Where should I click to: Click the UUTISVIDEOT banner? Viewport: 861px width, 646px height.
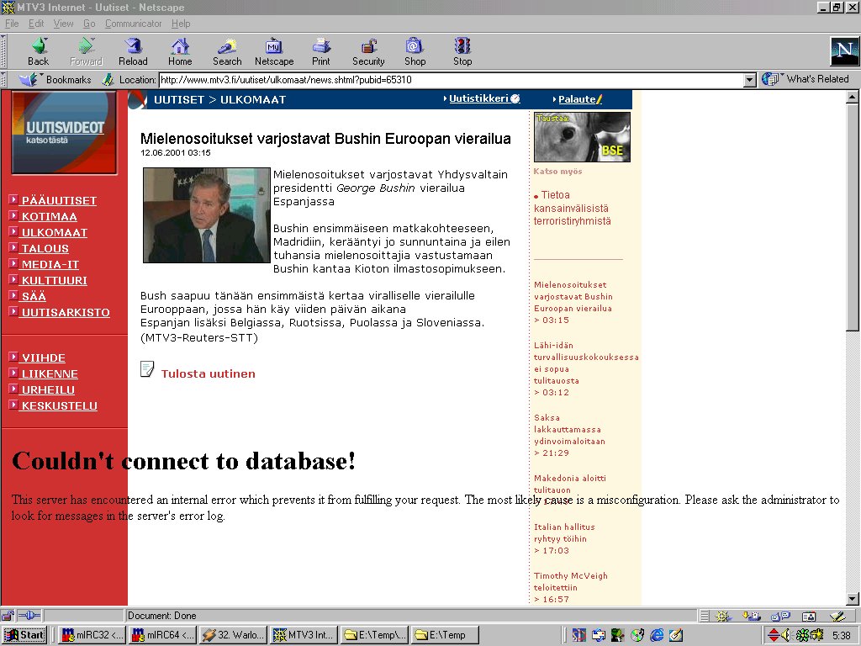(x=64, y=133)
